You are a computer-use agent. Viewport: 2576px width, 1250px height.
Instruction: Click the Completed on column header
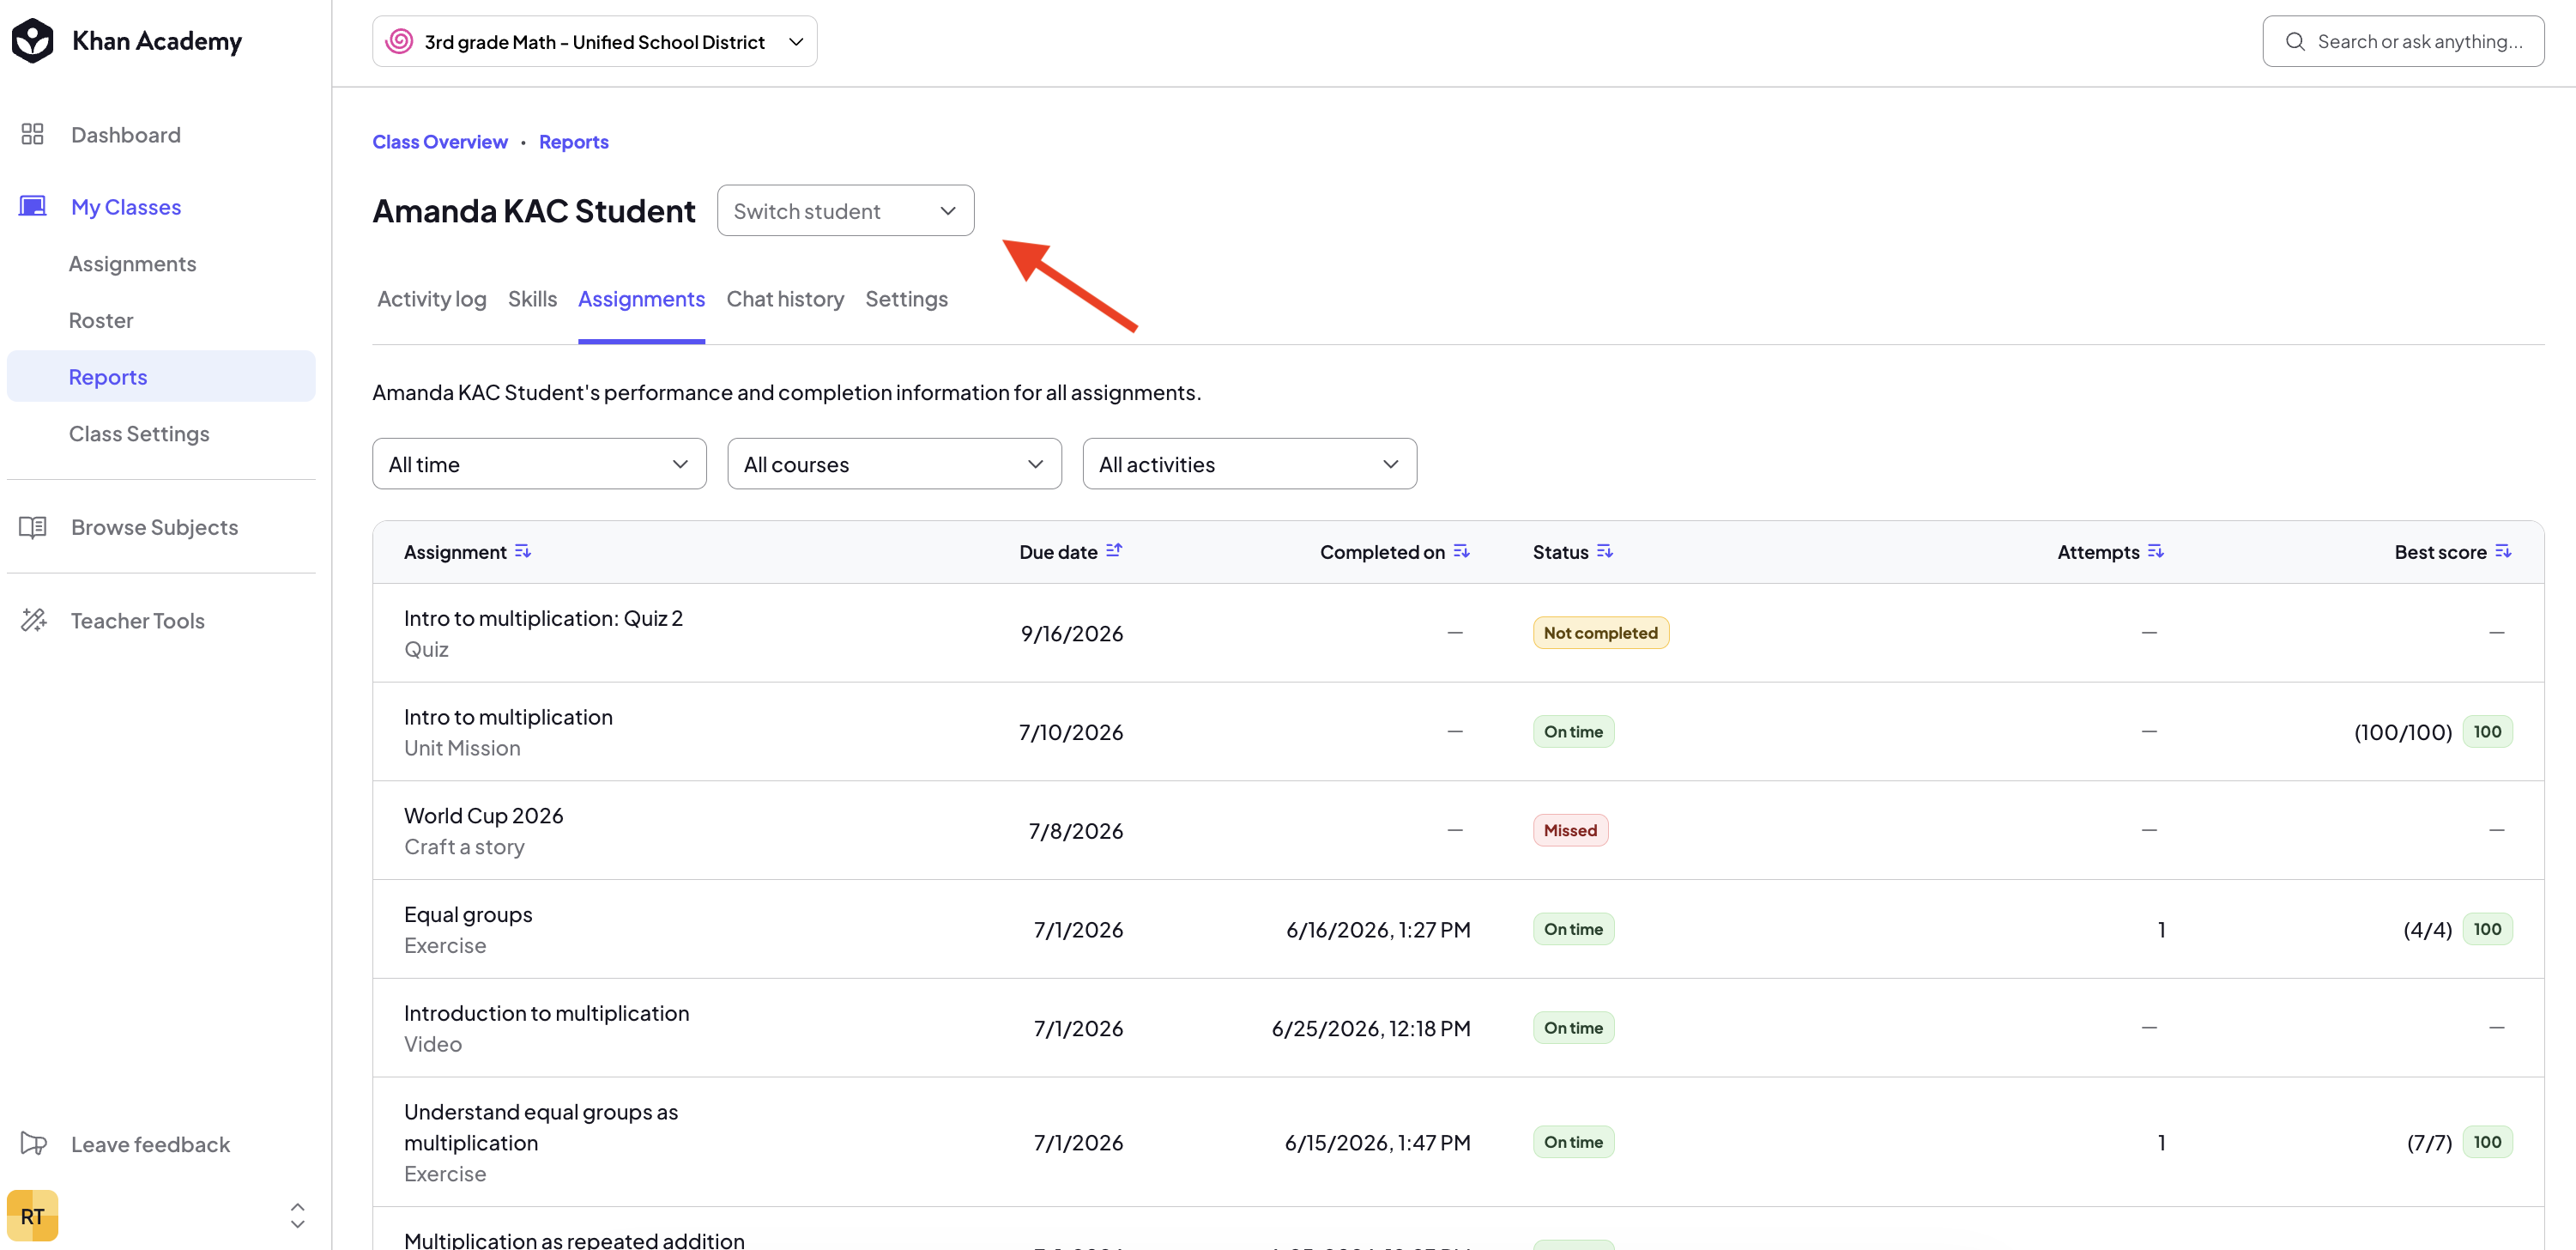[1382, 551]
